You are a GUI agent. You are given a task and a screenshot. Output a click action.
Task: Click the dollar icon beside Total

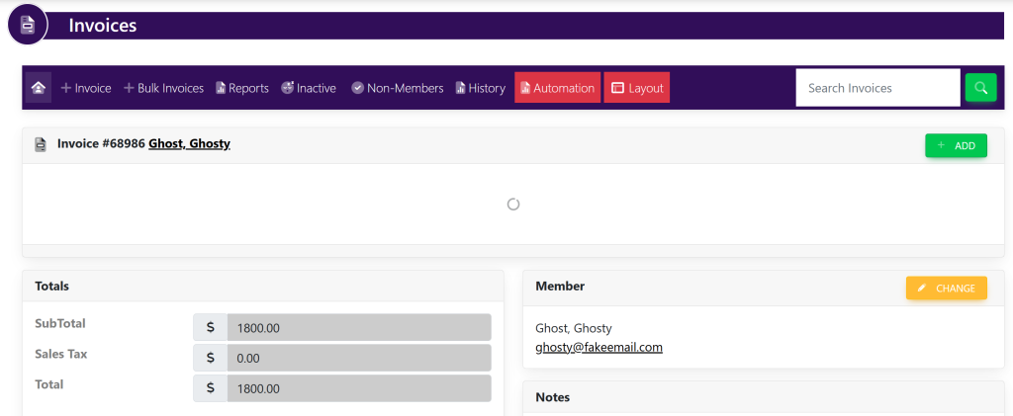pos(210,388)
